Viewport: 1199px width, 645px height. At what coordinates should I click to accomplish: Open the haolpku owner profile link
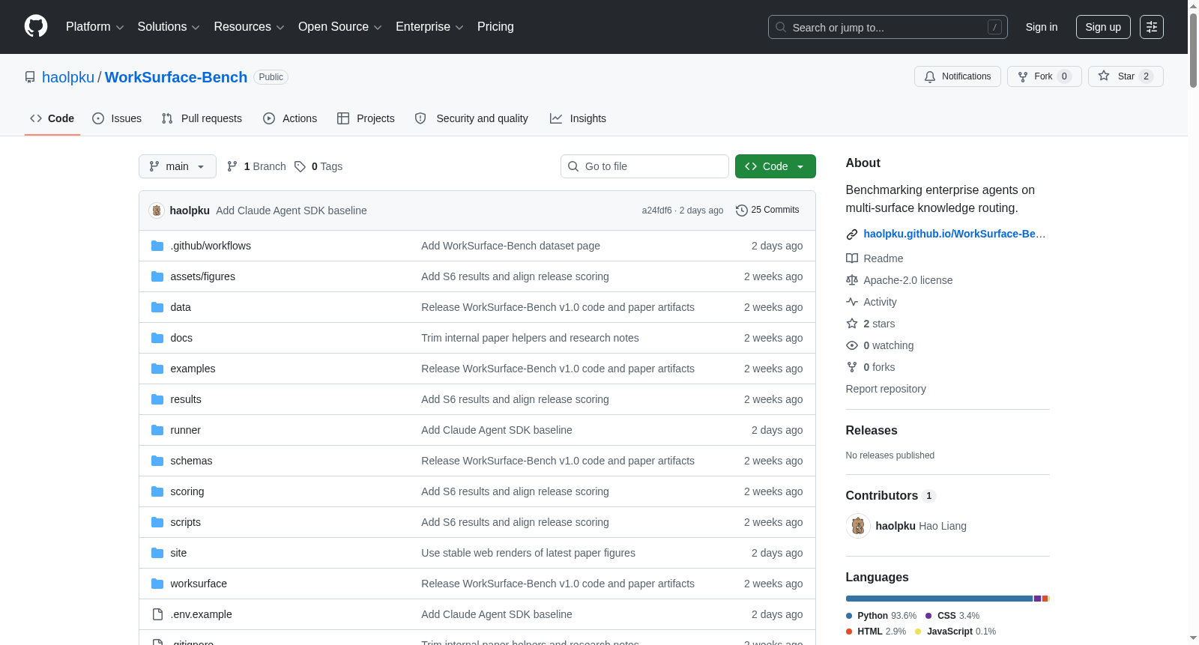pos(68,77)
